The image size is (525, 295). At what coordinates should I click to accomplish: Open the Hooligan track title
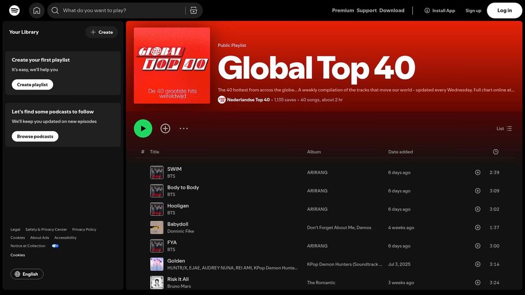tap(178, 206)
